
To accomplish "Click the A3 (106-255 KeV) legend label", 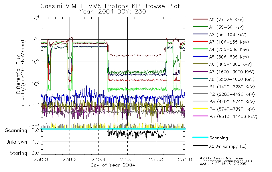I will 229,42.
